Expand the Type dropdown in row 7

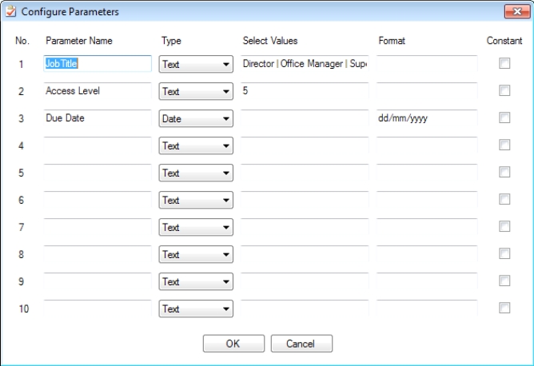coord(196,227)
